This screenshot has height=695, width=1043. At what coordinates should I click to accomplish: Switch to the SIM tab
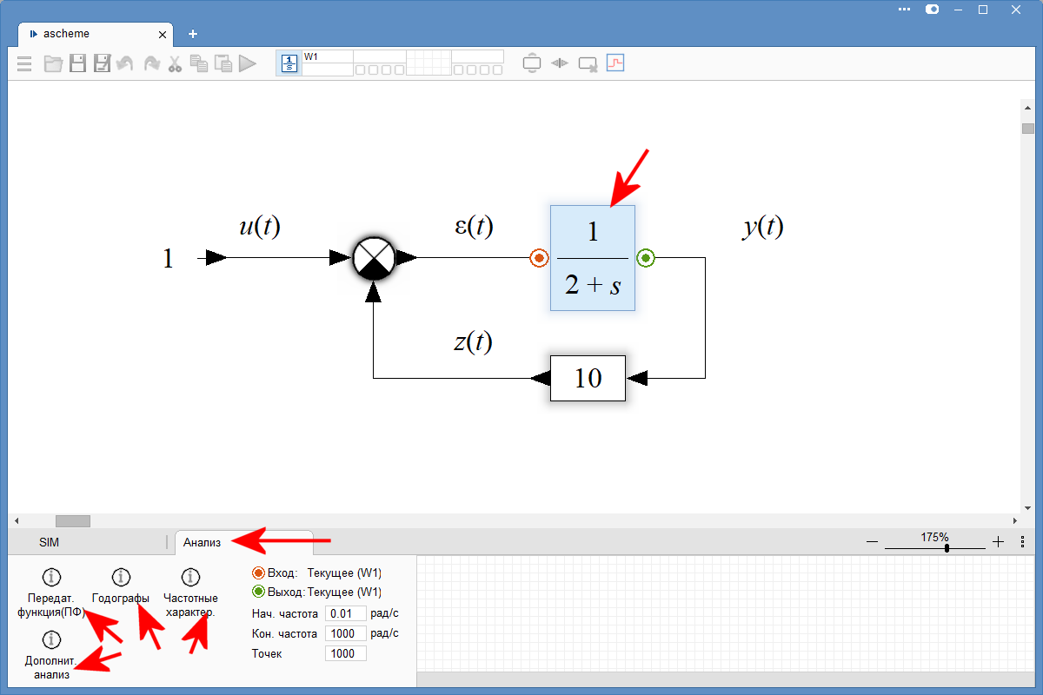50,542
